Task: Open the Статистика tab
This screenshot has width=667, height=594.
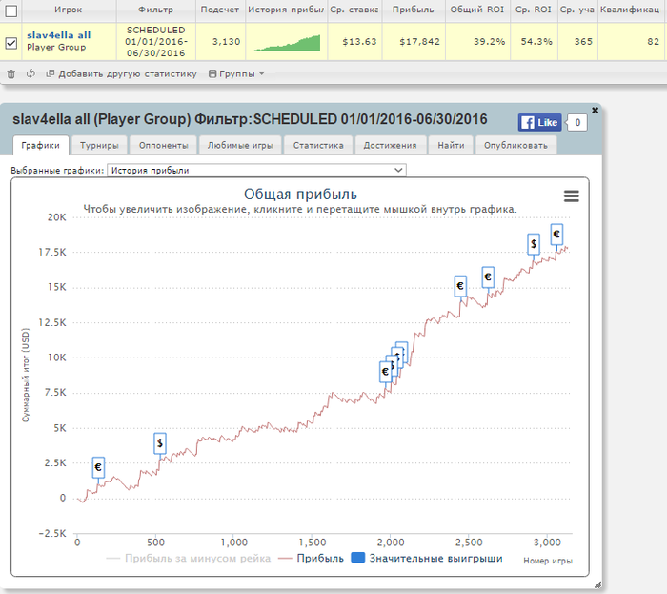Action: click(x=317, y=146)
